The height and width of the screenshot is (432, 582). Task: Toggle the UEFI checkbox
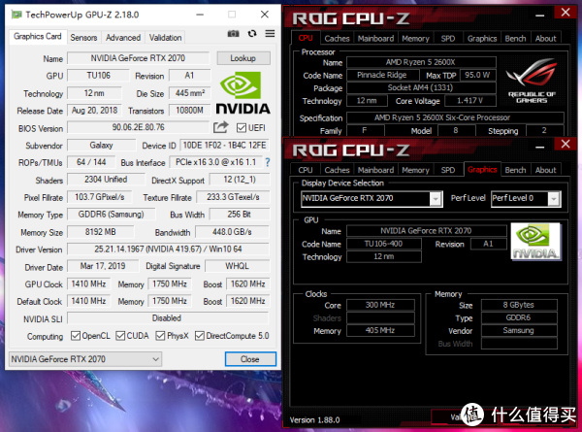coord(242,128)
